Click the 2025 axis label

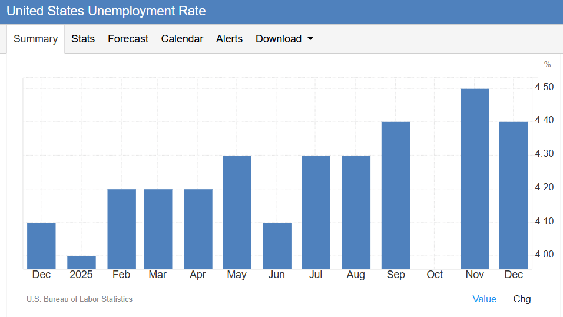81,275
